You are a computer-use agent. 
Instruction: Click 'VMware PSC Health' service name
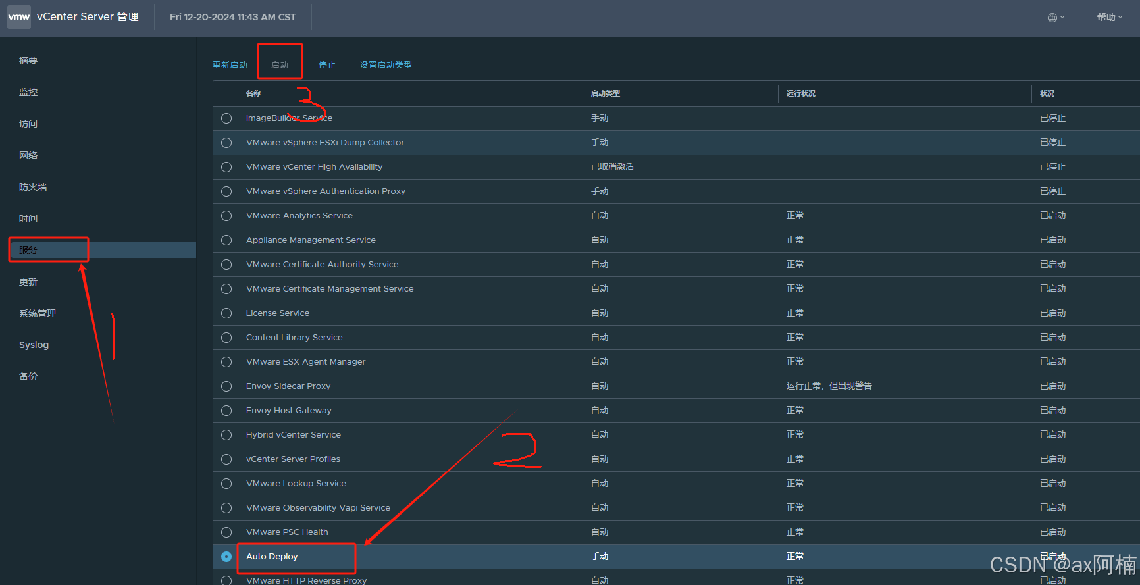pos(287,532)
